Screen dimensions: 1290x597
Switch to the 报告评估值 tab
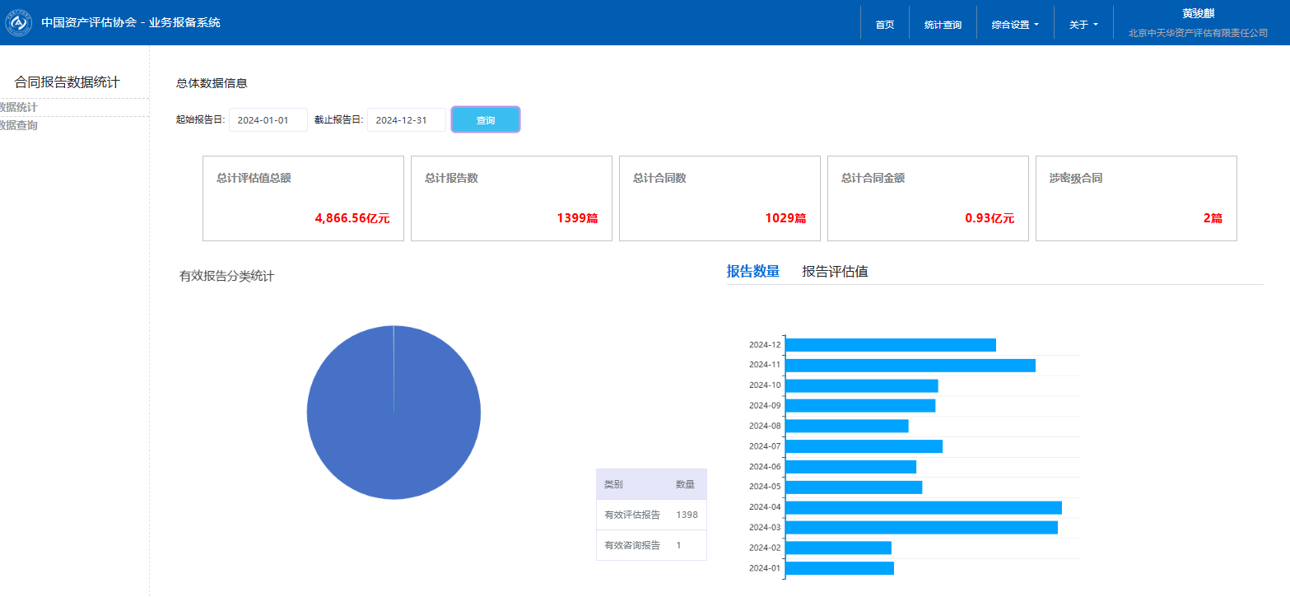coord(835,272)
